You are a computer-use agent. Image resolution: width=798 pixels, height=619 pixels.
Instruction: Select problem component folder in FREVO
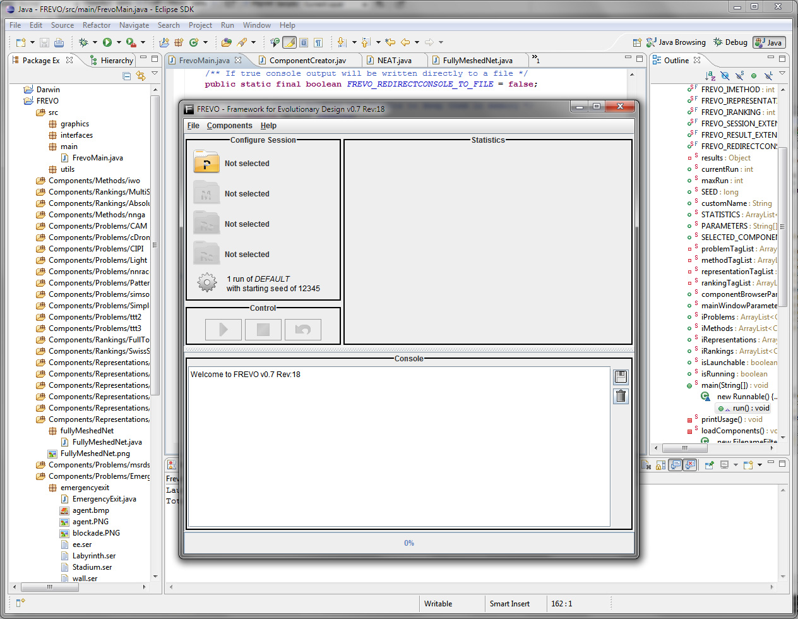tap(206, 162)
